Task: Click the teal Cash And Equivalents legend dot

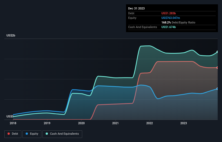Action: [x=47, y=134]
